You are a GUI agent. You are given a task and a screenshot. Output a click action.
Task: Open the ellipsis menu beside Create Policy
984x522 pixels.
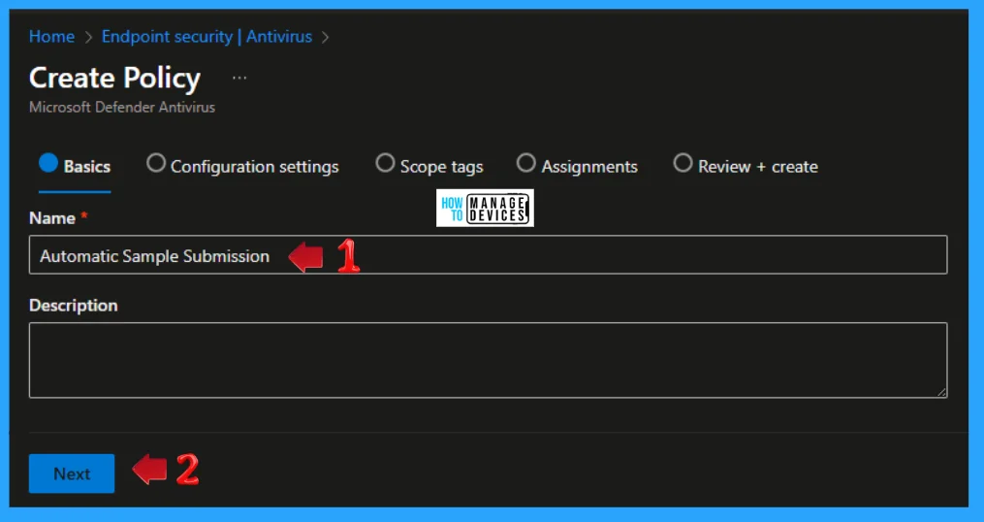click(x=239, y=78)
